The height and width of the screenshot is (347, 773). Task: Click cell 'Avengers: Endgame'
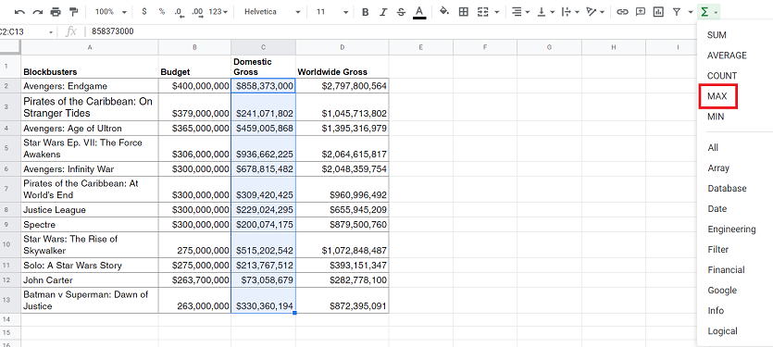90,86
